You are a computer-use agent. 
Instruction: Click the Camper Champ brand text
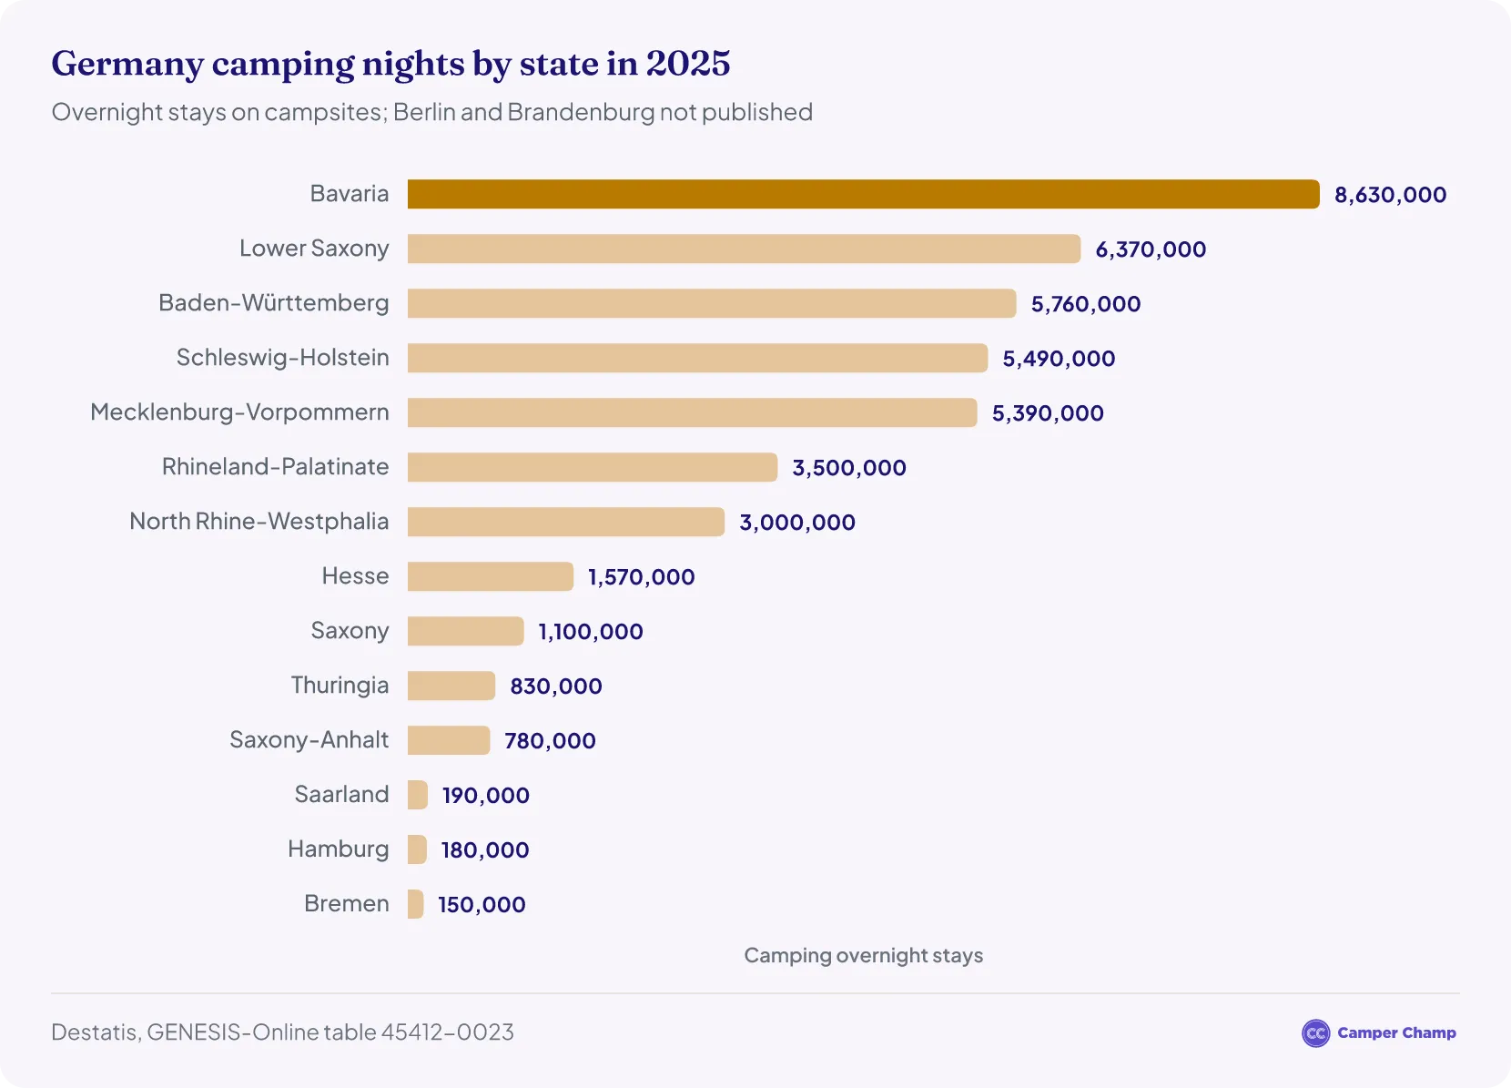[x=1396, y=1033]
